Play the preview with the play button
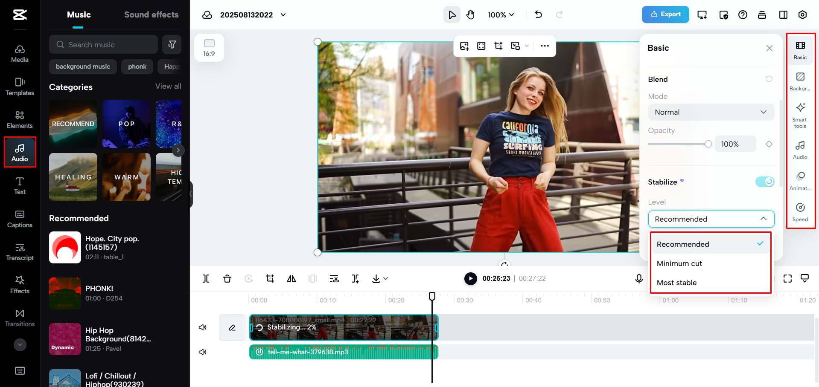The width and height of the screenshot is (819, 387). pos(470,278)
